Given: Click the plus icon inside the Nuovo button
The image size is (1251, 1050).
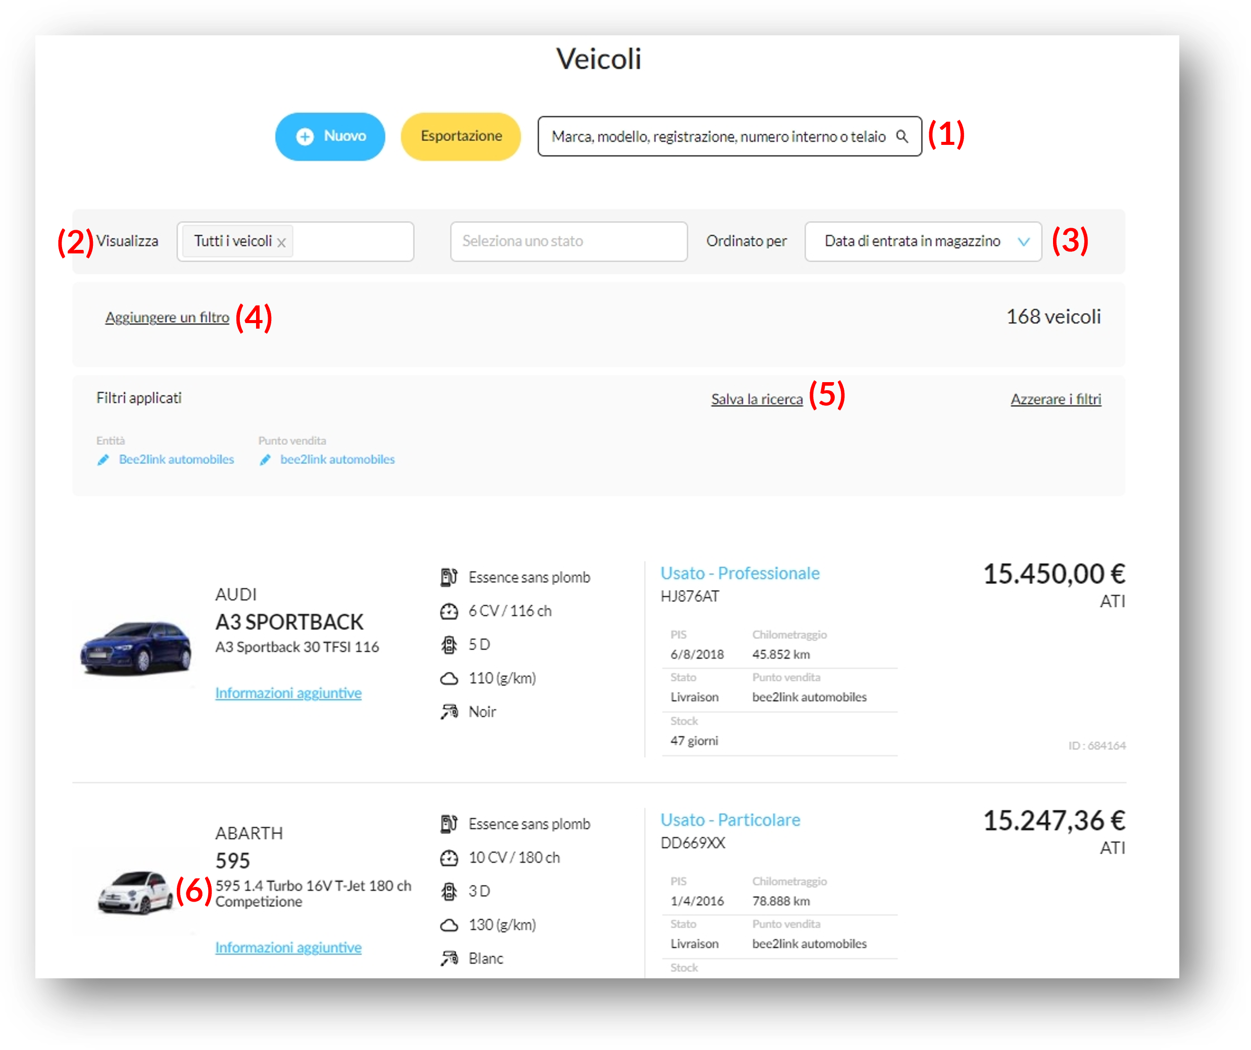Looking at the screenshot, I should 305,136.
